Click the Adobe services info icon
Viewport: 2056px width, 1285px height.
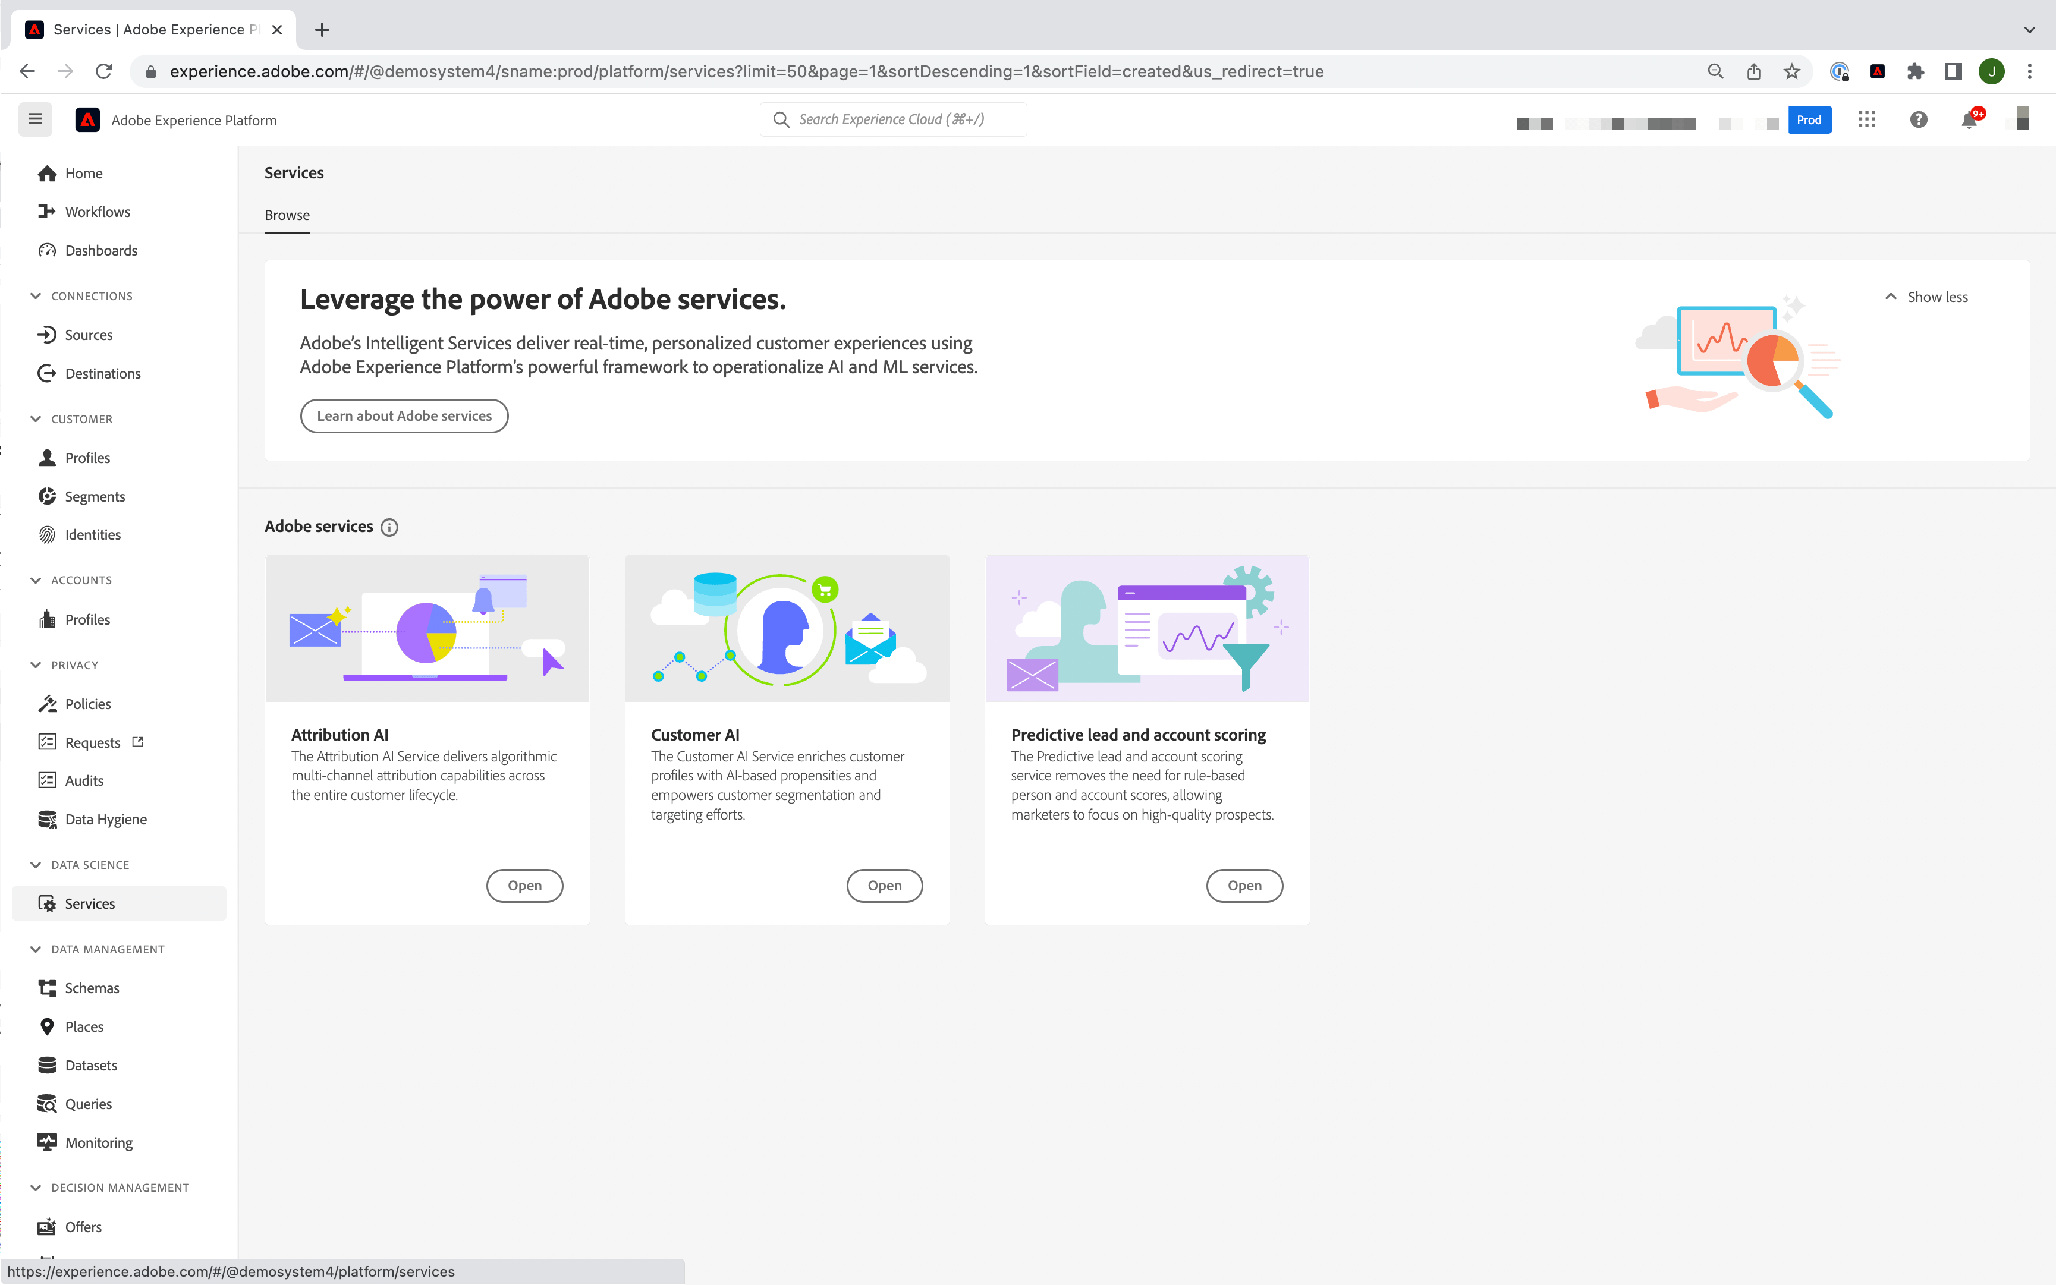click(389, 527)
